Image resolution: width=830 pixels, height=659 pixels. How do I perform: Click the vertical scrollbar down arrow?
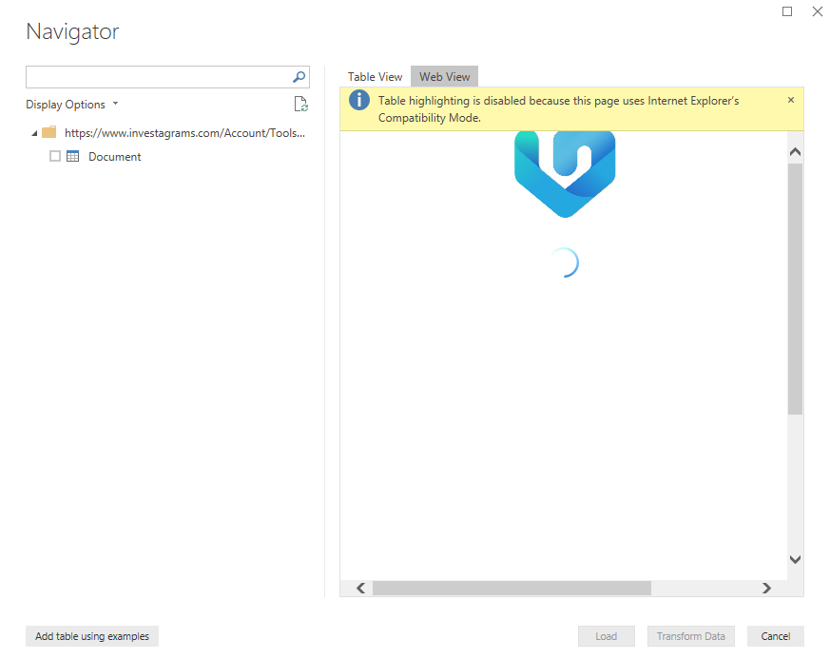(795, 559)
